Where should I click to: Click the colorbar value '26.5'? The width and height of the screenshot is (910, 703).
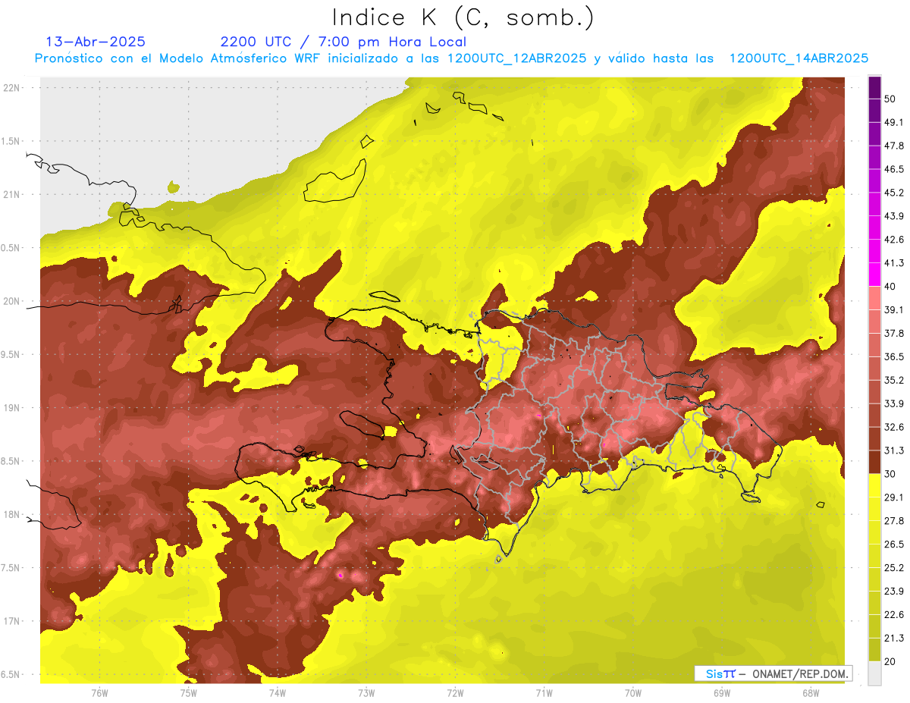click(894, 545)
